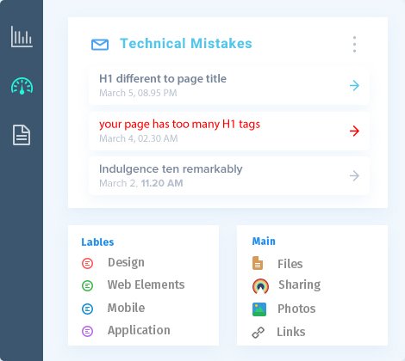Open 'your page has too many H1 tags' item
Screen dimensions: 405x361
[229, 131]
